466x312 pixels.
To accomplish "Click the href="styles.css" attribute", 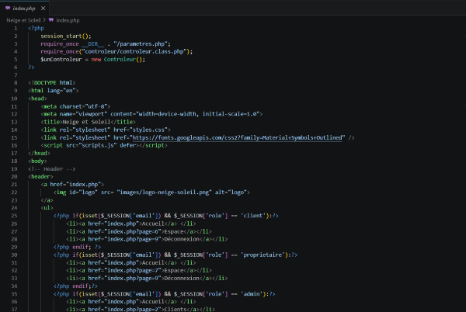I will [141, 130].
